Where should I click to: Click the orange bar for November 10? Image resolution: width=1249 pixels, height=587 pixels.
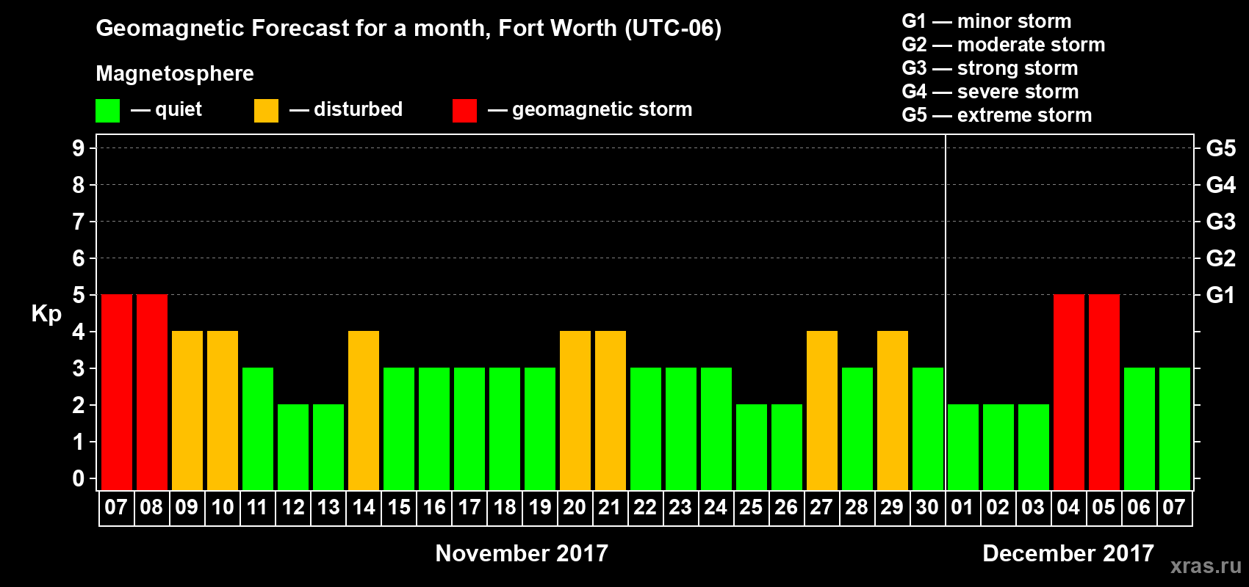coord(223,410)
